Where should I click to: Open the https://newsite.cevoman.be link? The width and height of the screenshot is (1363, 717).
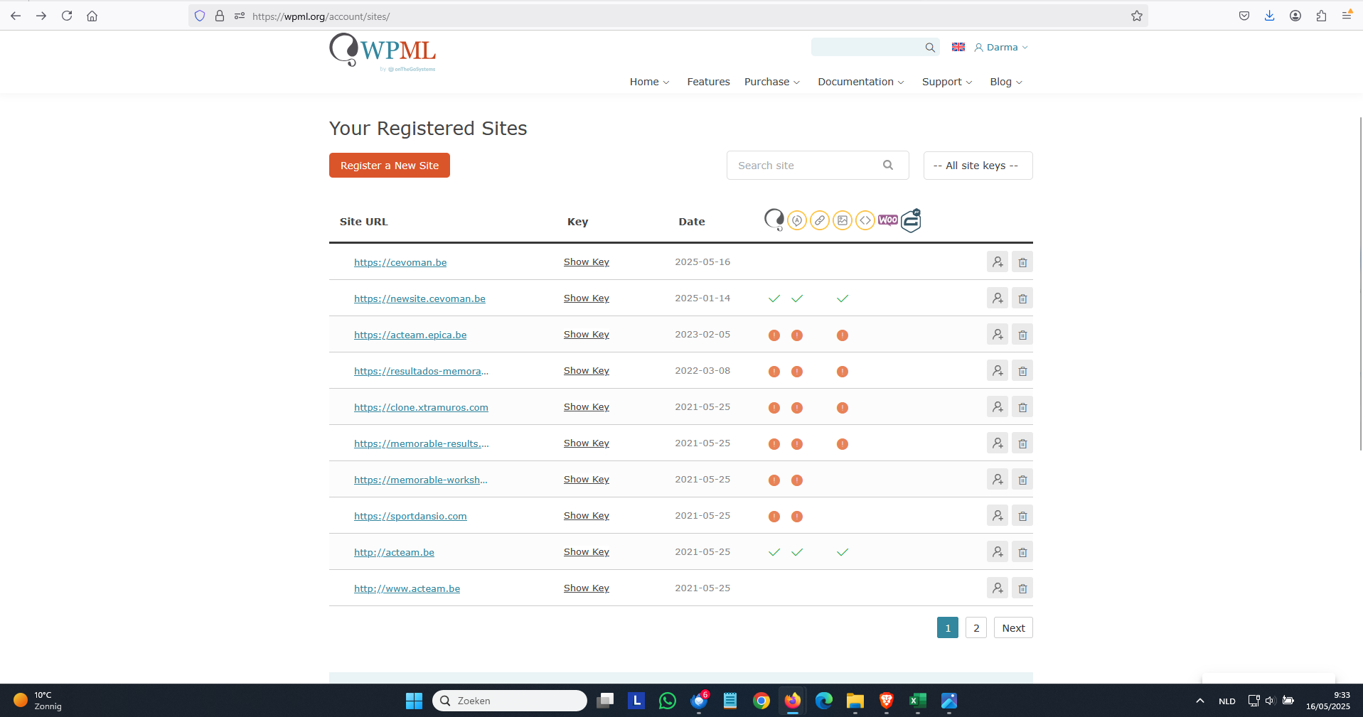[419, 298]
